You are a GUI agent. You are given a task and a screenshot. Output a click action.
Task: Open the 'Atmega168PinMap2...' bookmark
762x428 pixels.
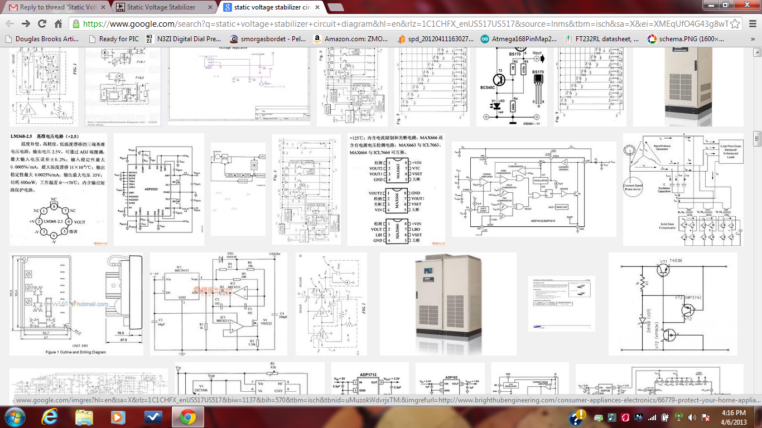(x=519, y=39)
